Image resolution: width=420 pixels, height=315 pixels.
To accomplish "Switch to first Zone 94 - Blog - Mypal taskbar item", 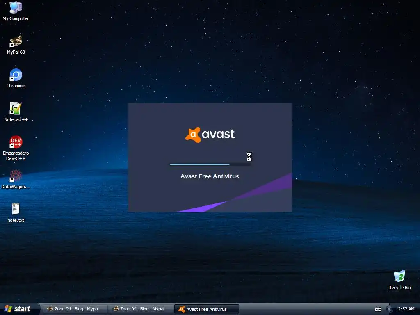I will (75, 309).
